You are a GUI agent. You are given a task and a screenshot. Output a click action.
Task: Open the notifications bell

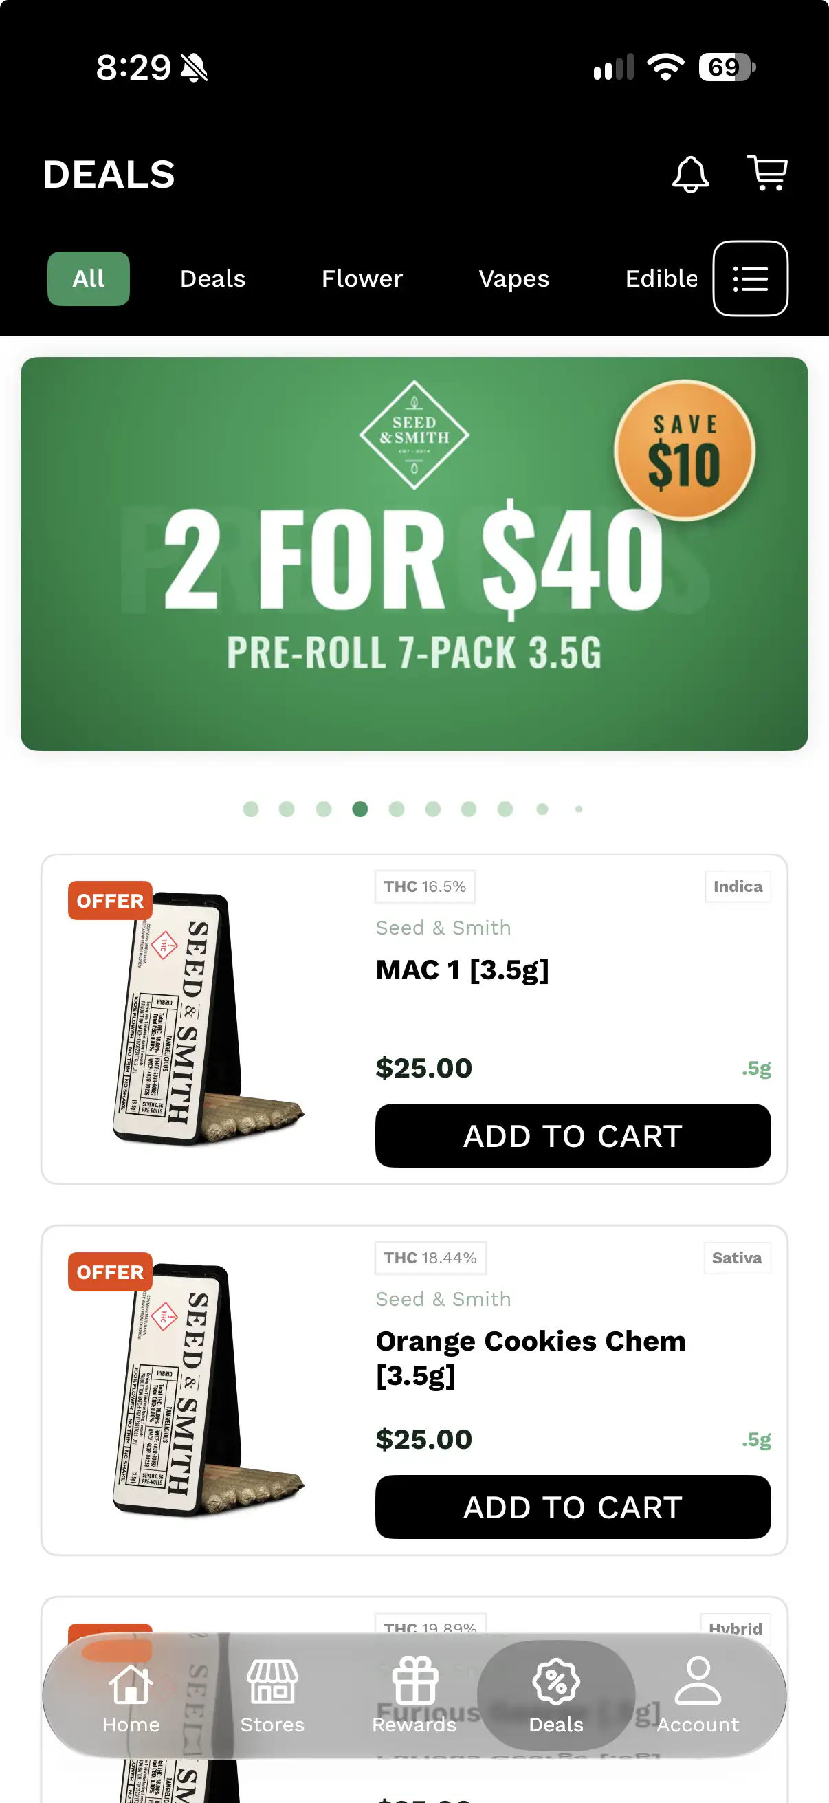(x=689, y=173)
